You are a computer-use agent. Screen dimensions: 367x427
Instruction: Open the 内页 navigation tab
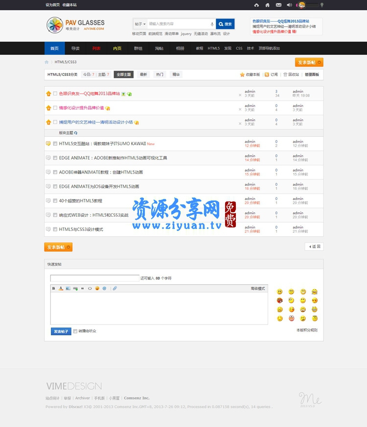pyautogui.click(x=117, y=48)
